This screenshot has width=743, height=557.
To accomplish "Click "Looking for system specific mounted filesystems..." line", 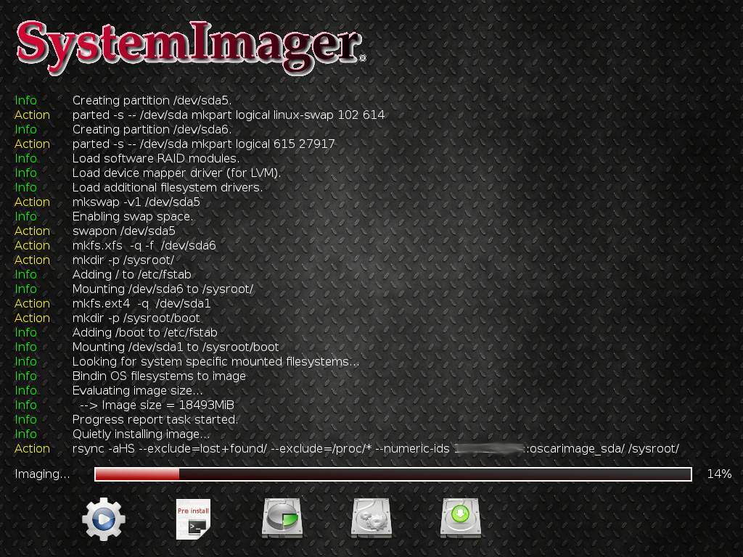I will (x=215, y=361).
